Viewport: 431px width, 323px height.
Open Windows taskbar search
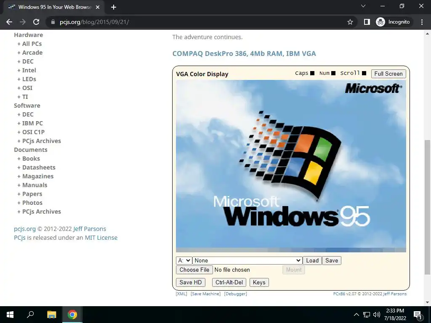[x=30, y=315]
